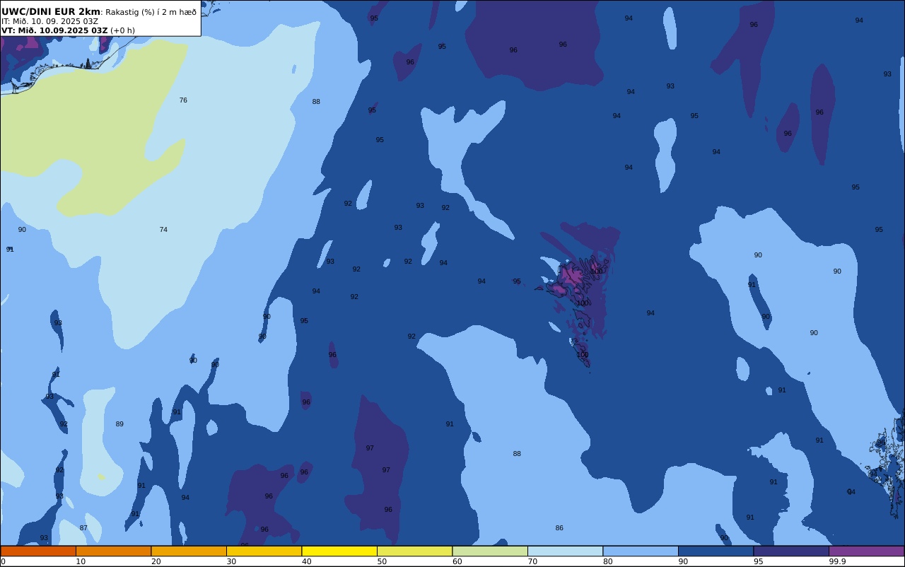
Task: Click the '80' tick label on the legend
Action: point(607,561)
